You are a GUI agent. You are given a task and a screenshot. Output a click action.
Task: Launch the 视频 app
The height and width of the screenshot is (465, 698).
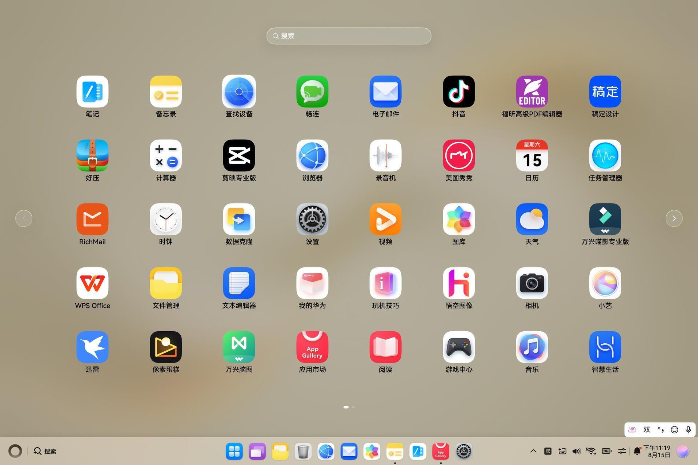[385, 219]
